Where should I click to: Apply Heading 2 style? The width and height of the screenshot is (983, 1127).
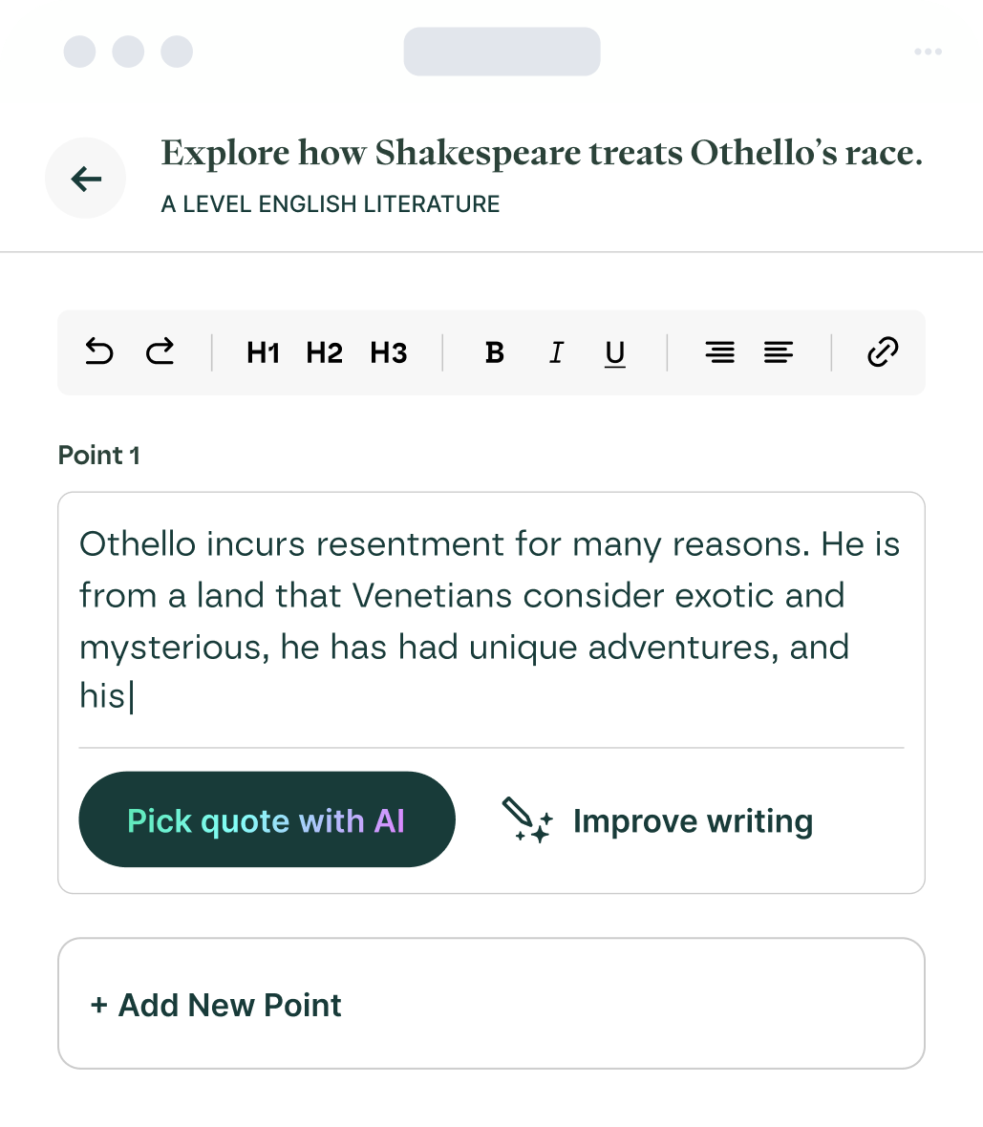pyautogui.click(x=324, y=352)
